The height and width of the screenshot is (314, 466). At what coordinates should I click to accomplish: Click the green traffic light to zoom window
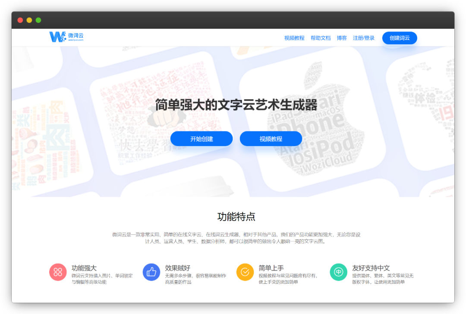pos(39,20)
